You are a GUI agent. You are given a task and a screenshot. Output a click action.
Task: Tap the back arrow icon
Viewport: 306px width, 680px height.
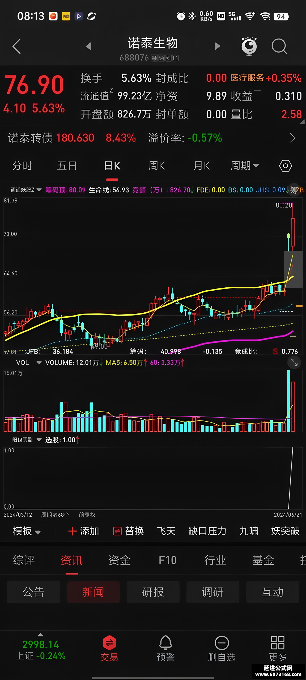pos(16,46)
